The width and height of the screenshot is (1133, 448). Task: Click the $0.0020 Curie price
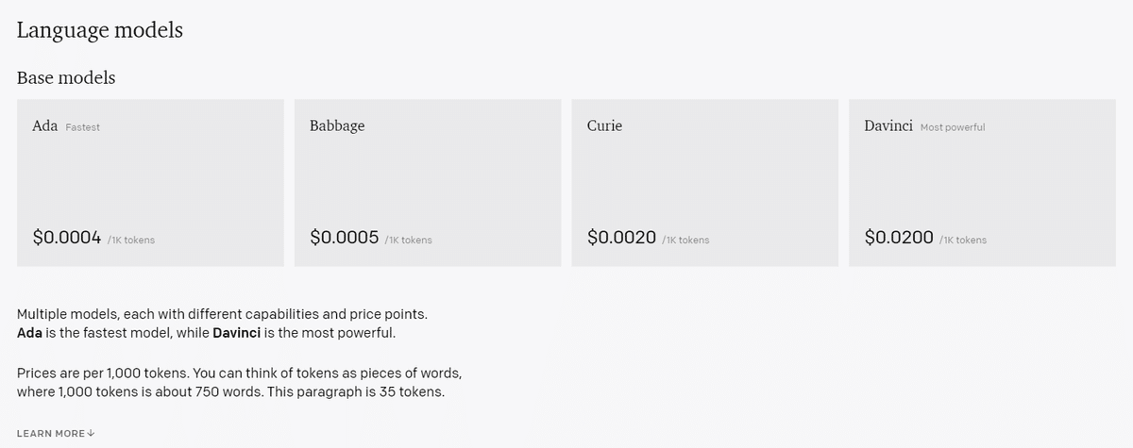(621, 238)
